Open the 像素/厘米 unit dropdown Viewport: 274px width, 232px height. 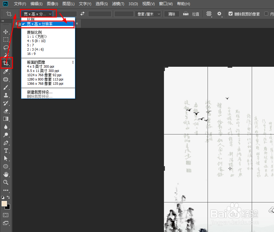coord(148,14)
